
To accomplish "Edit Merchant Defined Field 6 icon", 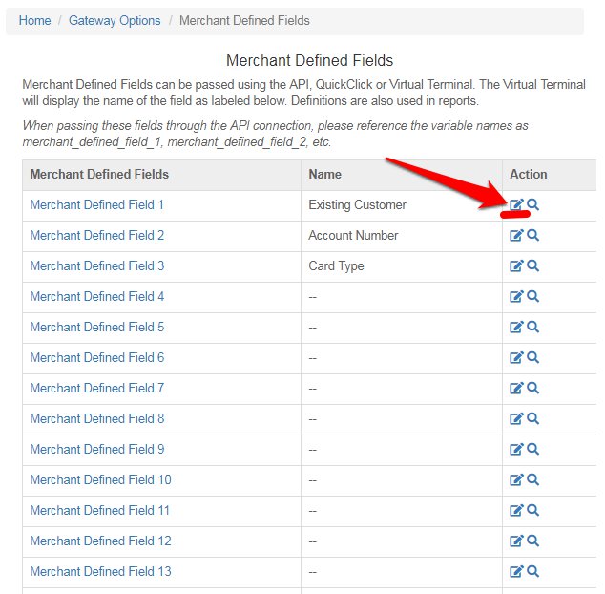I will coord(516,357).
